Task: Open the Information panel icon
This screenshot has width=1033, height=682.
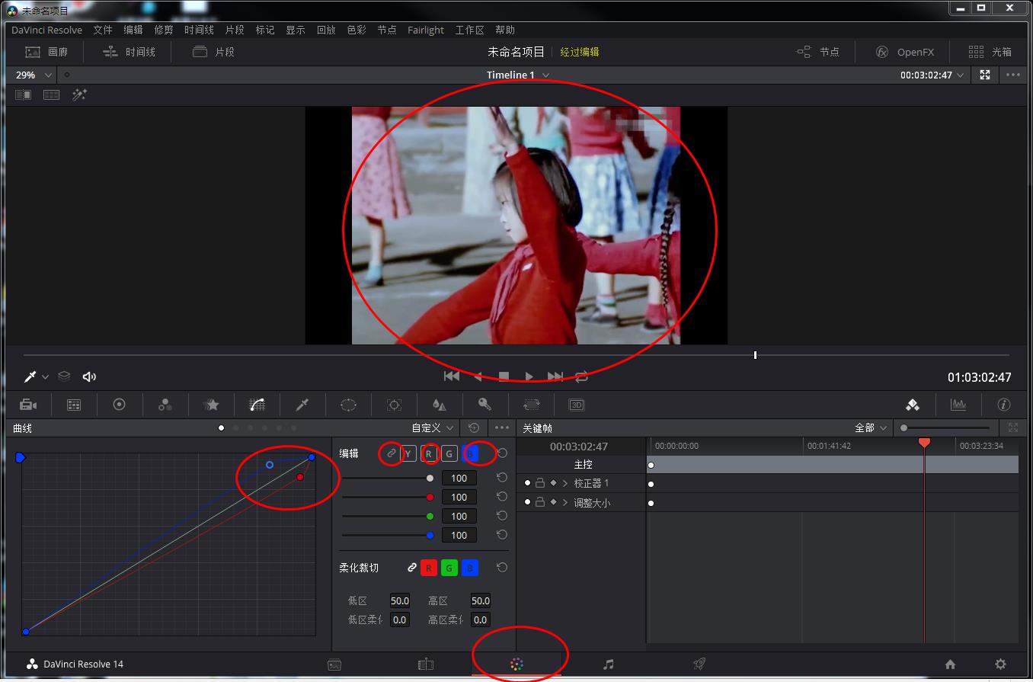Action: (1004, 405)
